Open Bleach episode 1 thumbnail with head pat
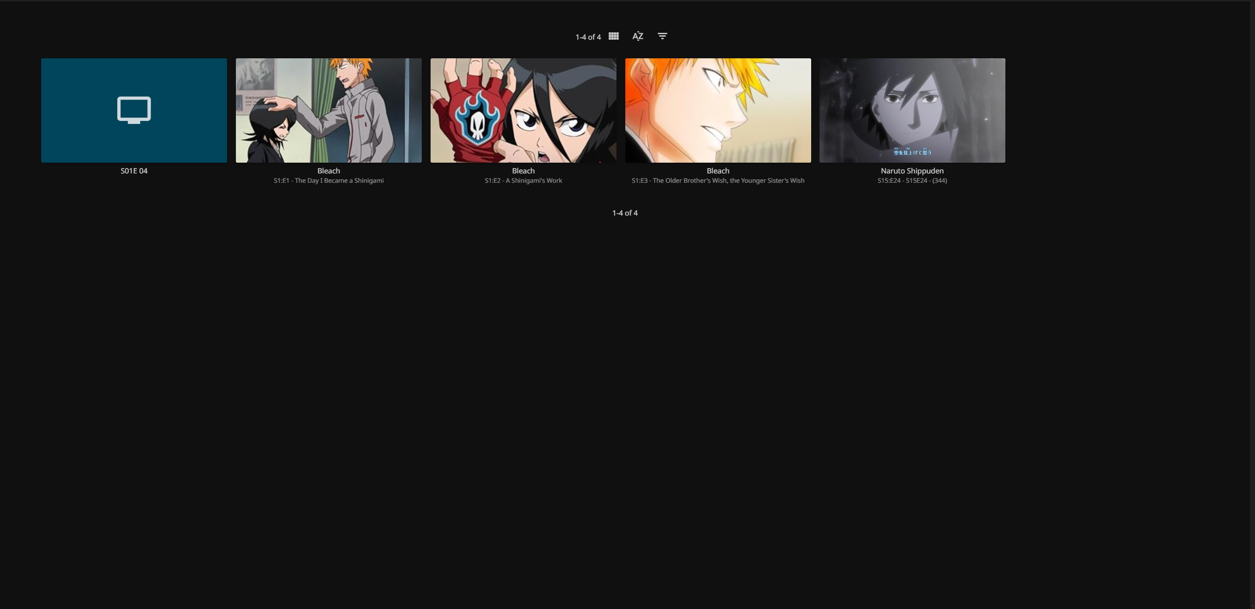 point(329,110)
